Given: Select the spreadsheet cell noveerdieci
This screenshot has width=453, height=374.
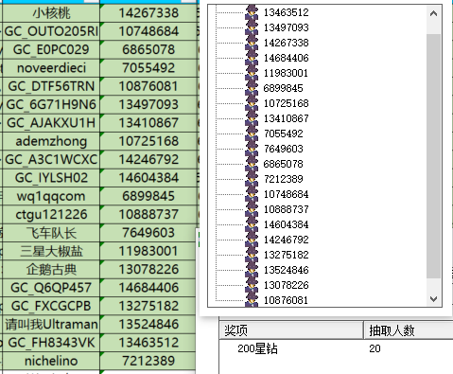Looking at the screenshot, I should point(51,68).
